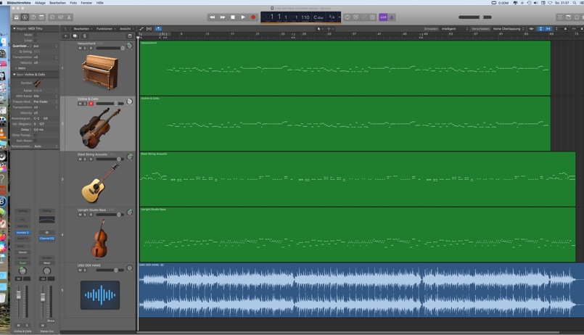Solo the Harpsichord track
This screenshot has height=335, width=584.
coord(85,48)
